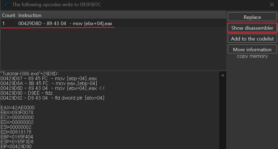Open the disassembler with Show disassembler
The height and width of the screenshot is (149, 278).
[x=252, y=28]
